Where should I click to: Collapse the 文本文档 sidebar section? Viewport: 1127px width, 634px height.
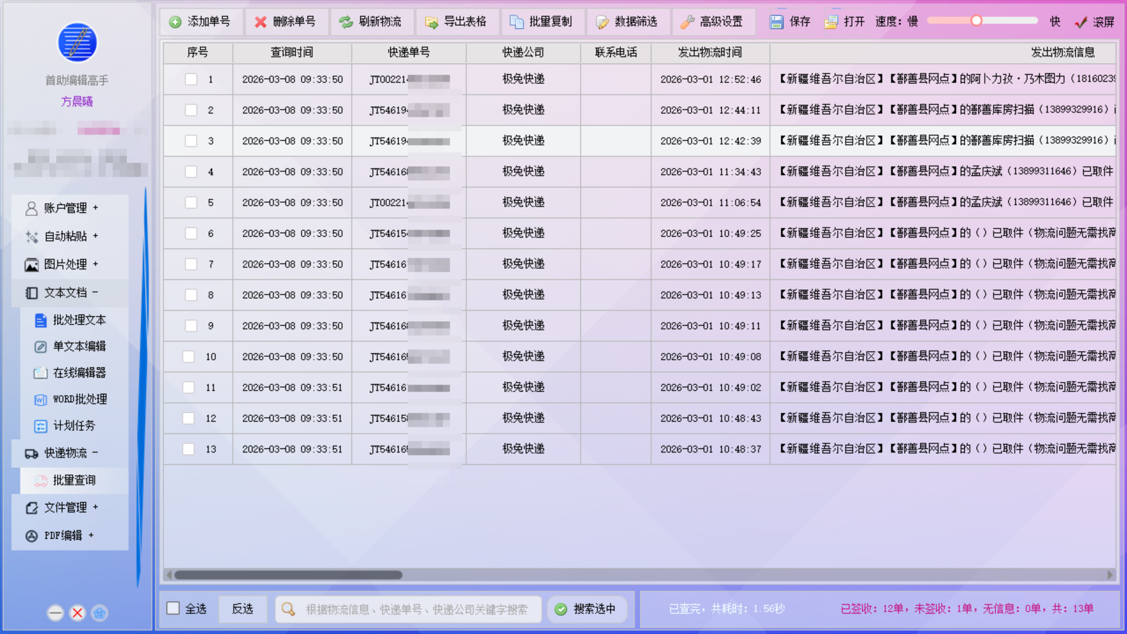pos(69,293)
